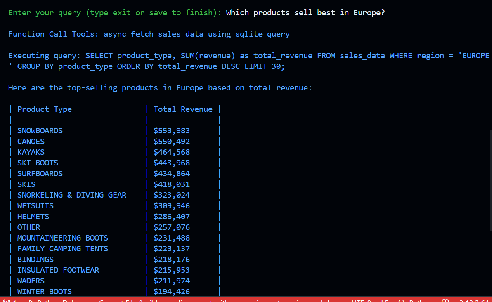The image size is (492, 302).
Task: Click the MOUNTAINEERING BOOTS product row
Action: tap(63, 238)
